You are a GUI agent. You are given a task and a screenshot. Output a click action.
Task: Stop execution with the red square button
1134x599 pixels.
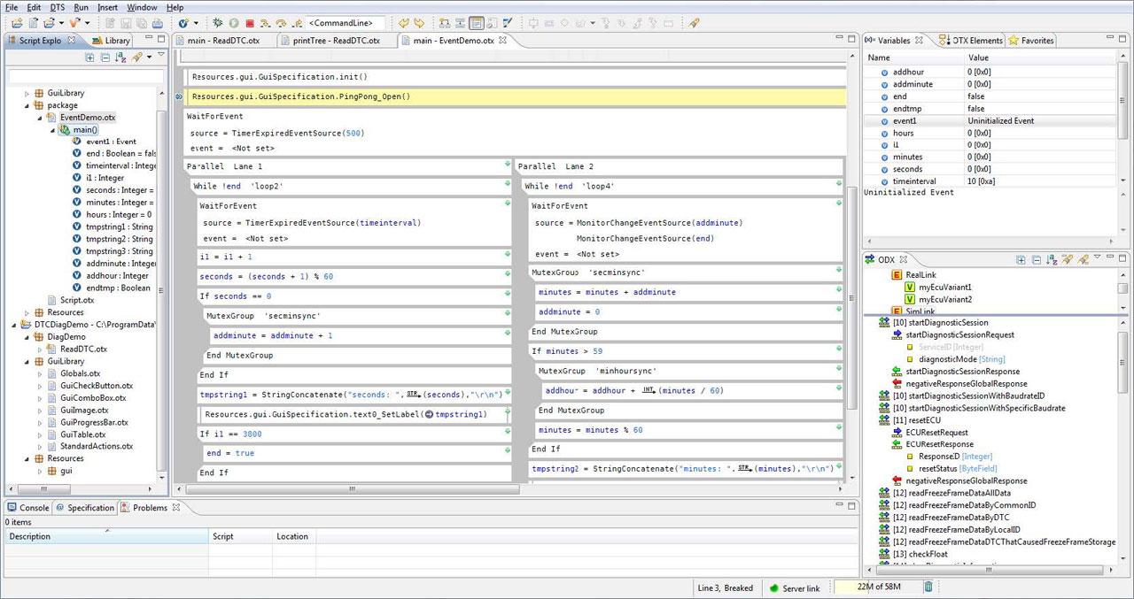250,22
